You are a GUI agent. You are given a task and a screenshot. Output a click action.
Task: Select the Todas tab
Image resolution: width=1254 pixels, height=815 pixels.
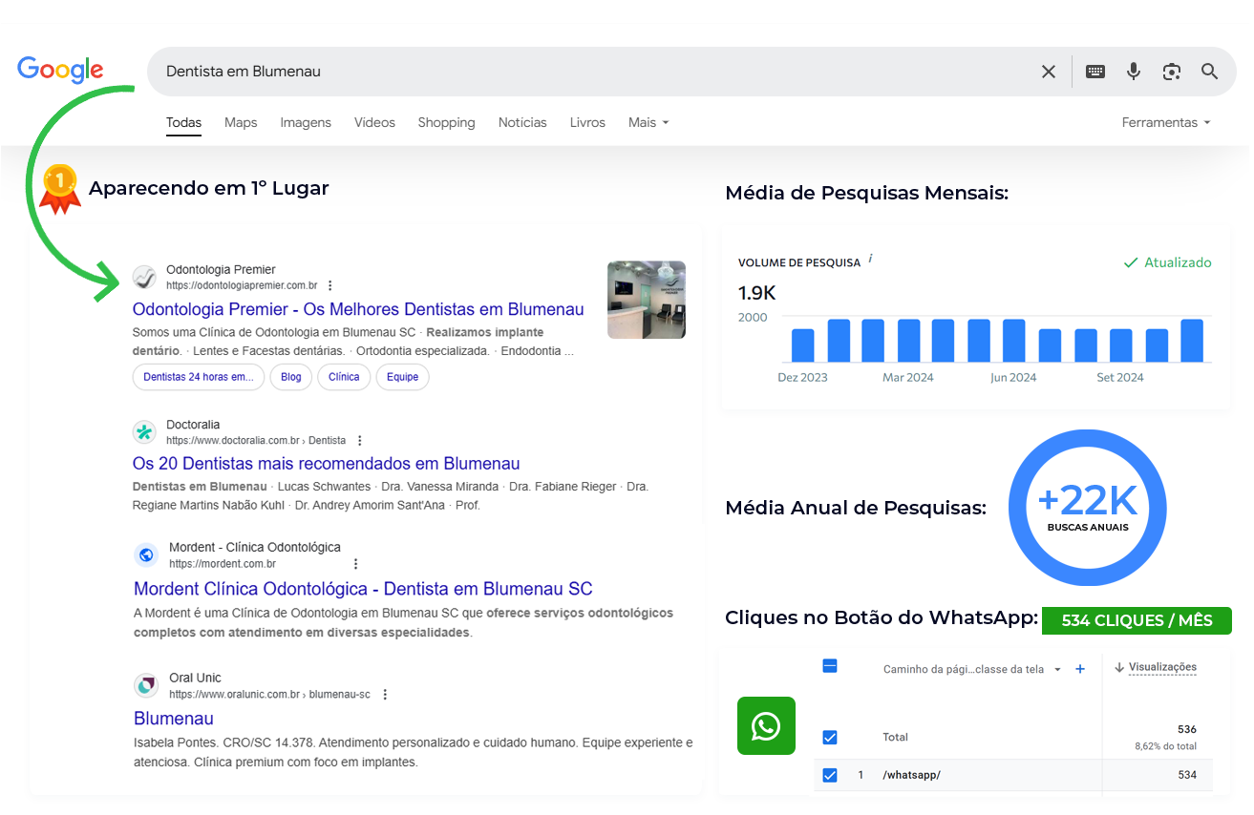(183, 122)
